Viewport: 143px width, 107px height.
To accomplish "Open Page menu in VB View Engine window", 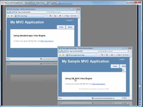I will click(119, 55).
